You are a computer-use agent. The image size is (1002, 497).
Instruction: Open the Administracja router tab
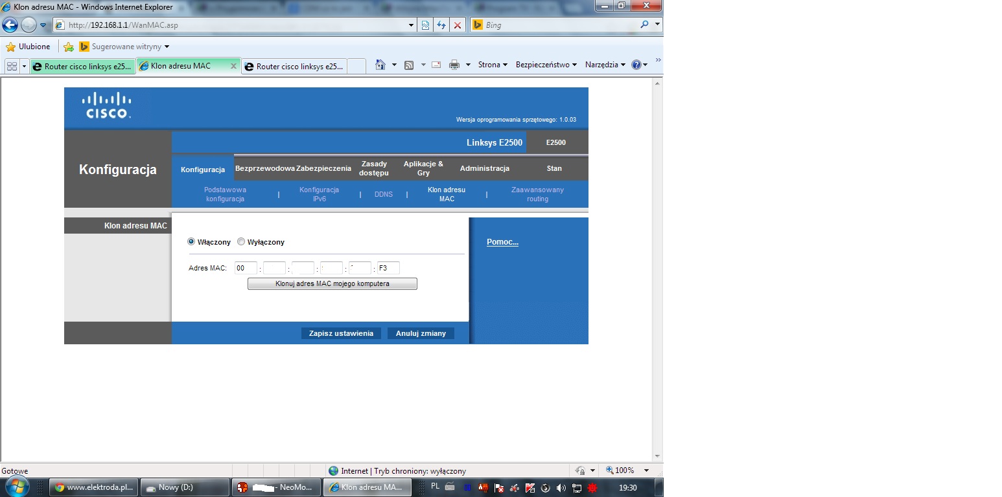click(484, 168)
